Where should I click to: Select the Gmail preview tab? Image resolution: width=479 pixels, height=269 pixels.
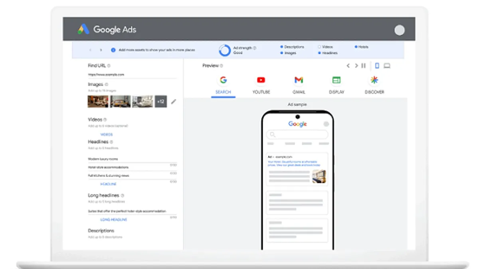click(x=299, y=85)
